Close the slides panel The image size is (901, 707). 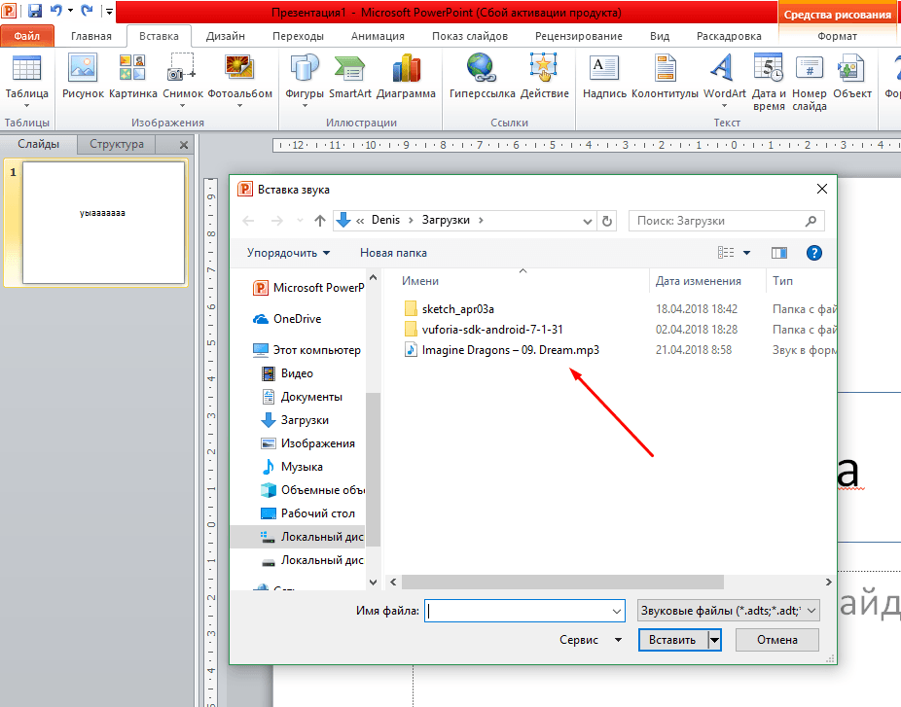(184, 145)
